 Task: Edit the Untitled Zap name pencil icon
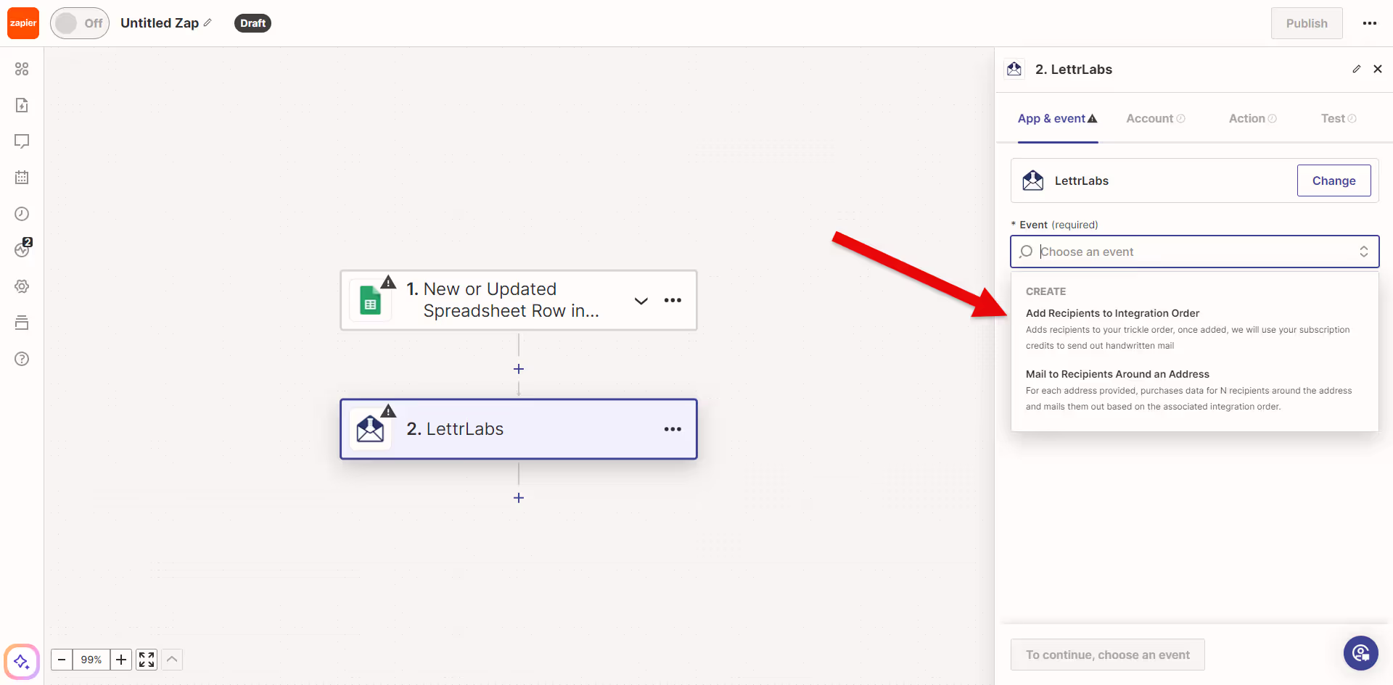point(207,22)
